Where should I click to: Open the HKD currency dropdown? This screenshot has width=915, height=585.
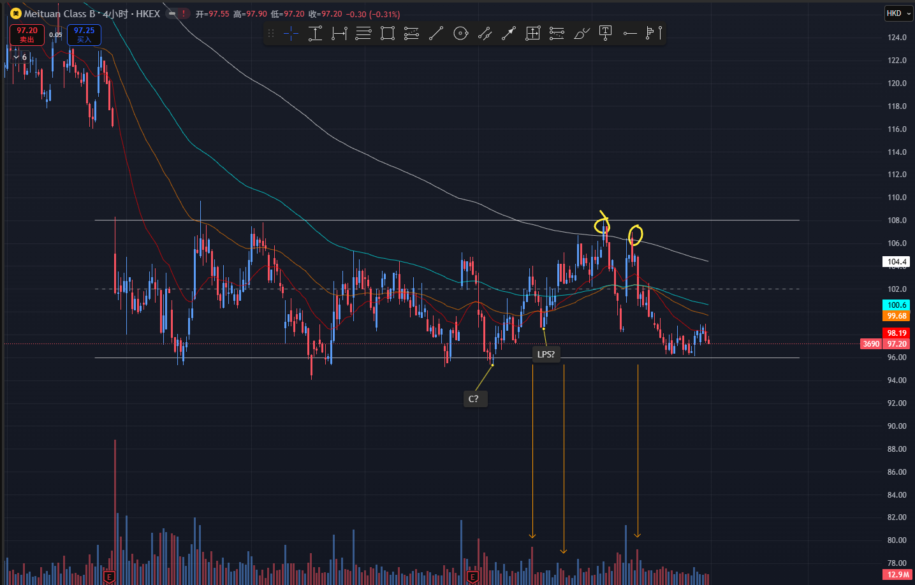click(898, 13)
